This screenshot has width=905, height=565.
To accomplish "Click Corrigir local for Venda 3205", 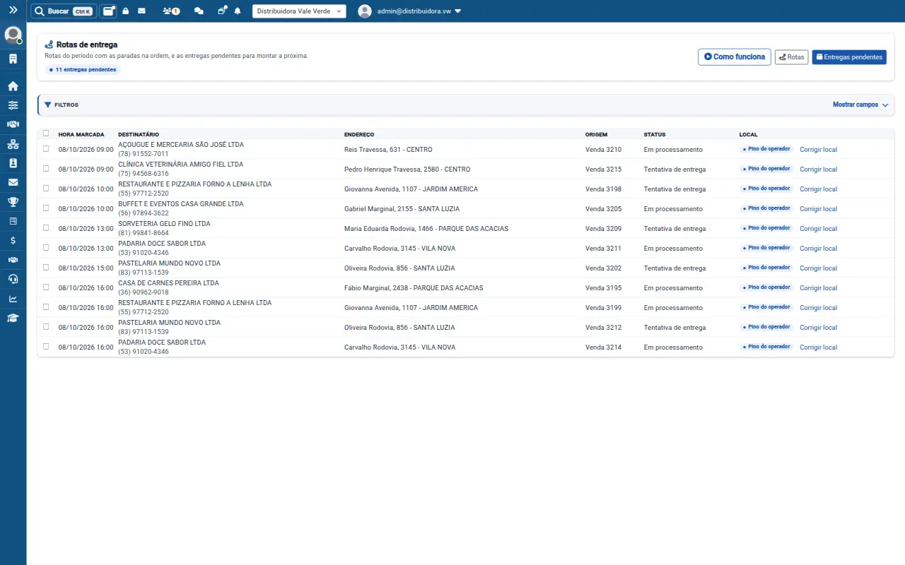I will click(818, 209).
